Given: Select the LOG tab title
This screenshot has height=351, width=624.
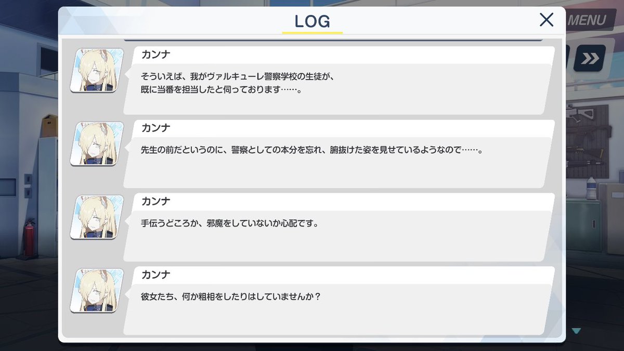Looking at the screenshot, I should [312, 21].
